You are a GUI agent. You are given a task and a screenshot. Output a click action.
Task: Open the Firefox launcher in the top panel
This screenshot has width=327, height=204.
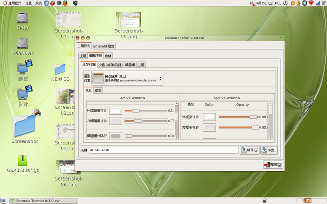coord(65,3)
